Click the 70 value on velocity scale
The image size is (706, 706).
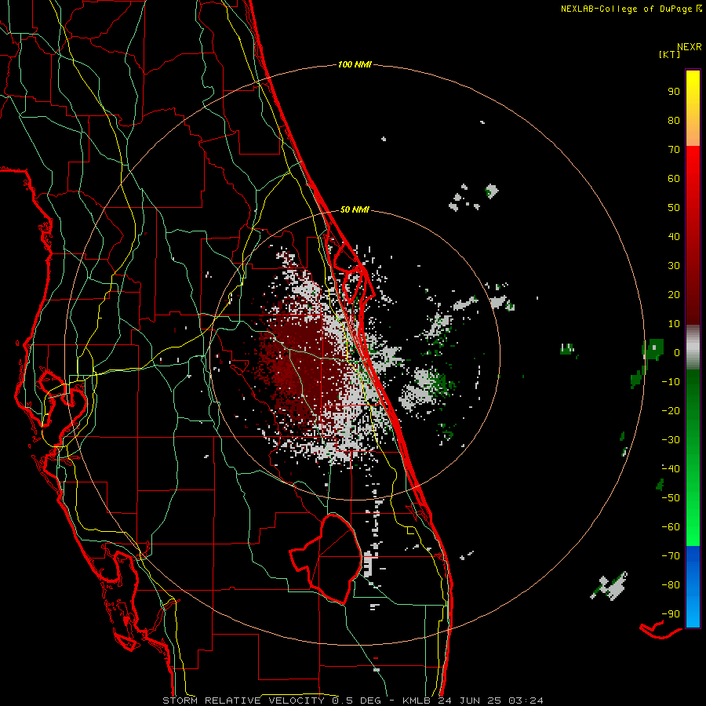point(674,150)
